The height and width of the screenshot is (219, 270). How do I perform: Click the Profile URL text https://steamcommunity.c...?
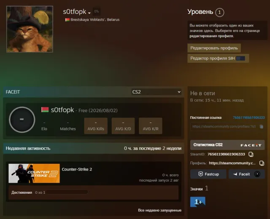232,163
